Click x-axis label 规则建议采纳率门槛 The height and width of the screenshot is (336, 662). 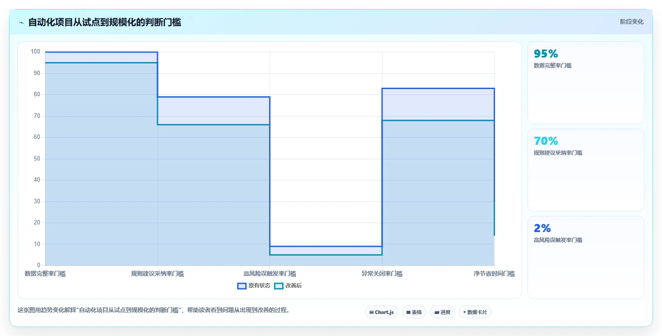tap(158, 273)
